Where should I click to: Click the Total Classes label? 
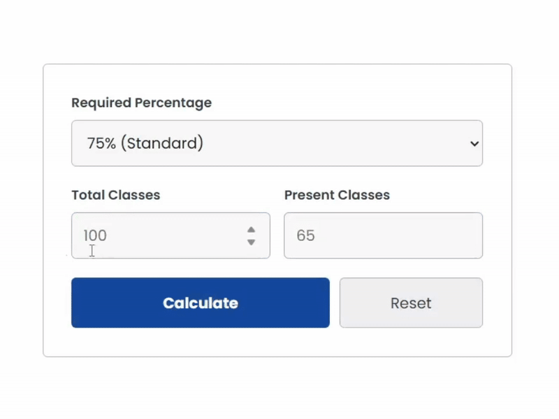[x=115, y=195]
